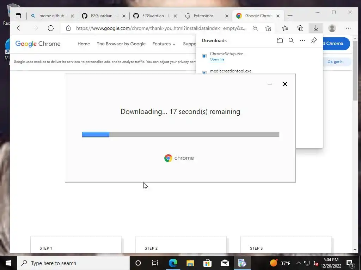Open Microsoft Store from taskbar

[x=207, y=263]
